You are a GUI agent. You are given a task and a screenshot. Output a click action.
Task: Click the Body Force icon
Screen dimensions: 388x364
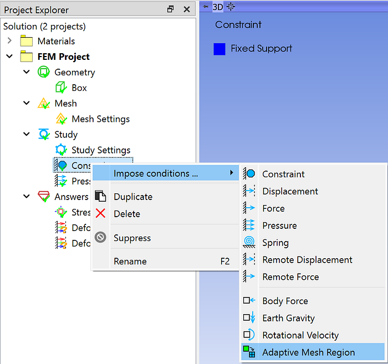(249, 300)
